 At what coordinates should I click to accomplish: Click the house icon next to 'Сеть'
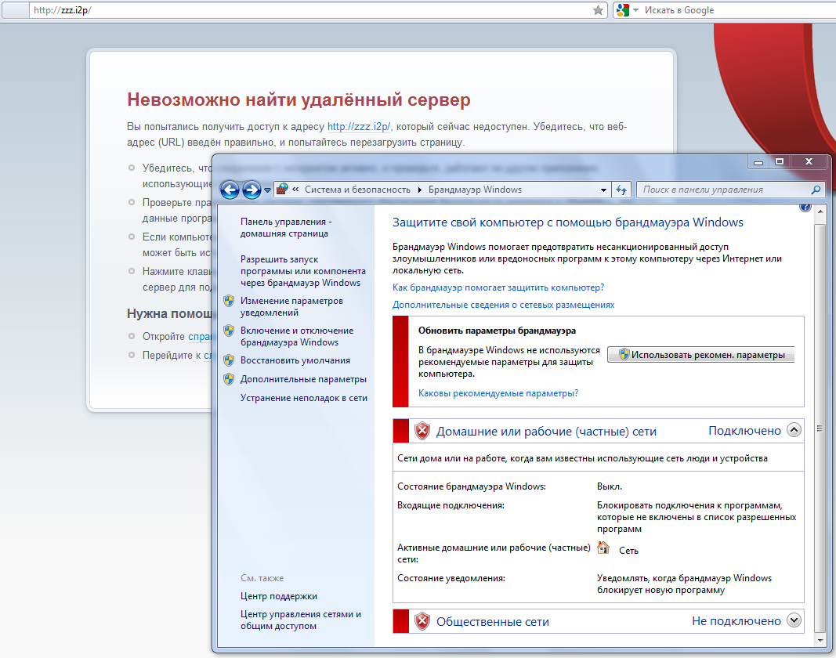click(x=603, y=548)
